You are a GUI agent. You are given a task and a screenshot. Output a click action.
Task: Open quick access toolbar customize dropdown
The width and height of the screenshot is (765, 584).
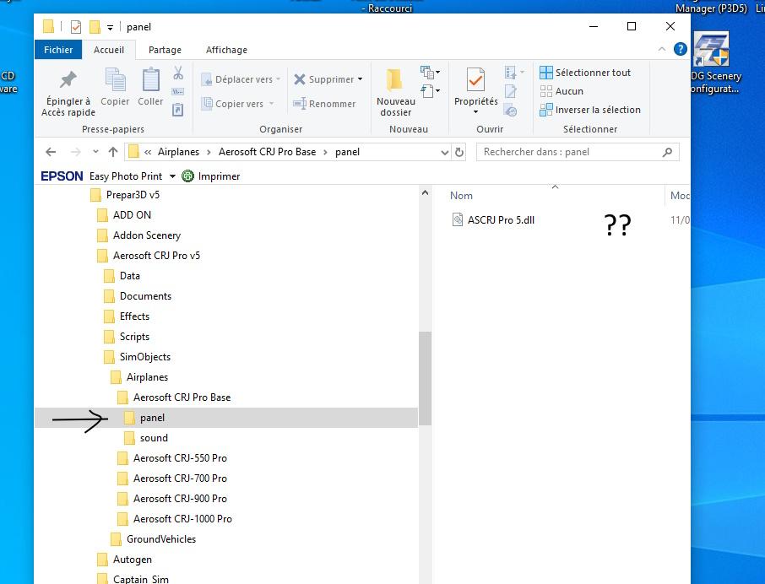pyautogui.click(x=111, y=27)
